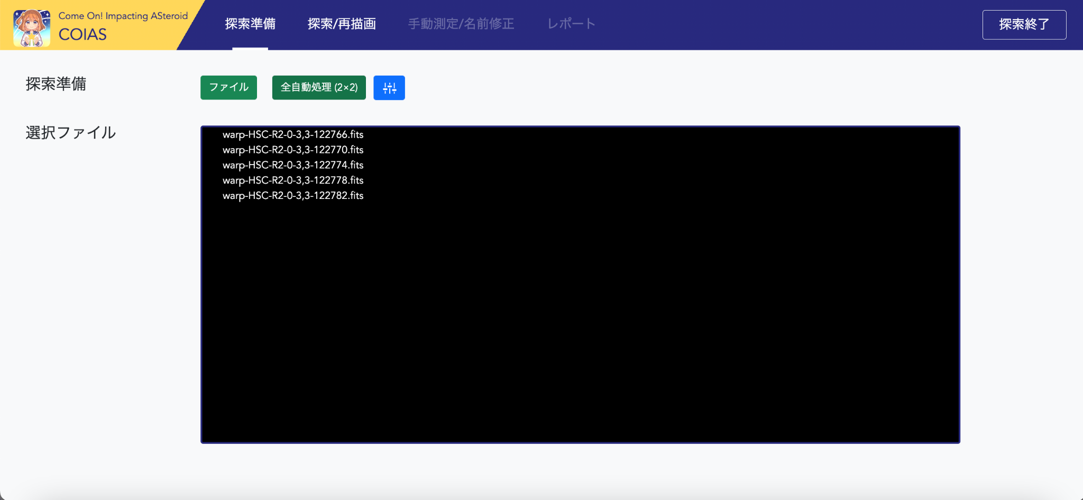The height and width of the screenshot is (500, 1083).
Task: Start 全自動処理 (2×2) automatic processing
Action: (x=319, y=88)
